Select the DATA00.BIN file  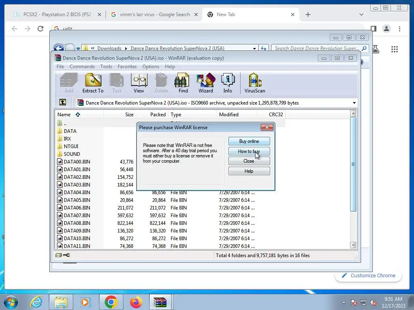[x=77, y=161]
